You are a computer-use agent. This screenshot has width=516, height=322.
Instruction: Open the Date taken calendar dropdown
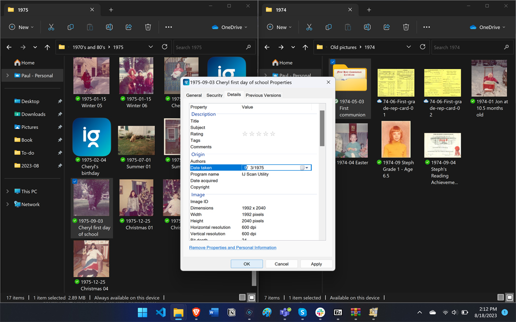[307, 168]
